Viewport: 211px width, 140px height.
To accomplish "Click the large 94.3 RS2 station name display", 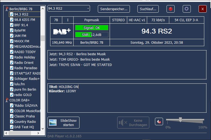I will pos(157,31).
